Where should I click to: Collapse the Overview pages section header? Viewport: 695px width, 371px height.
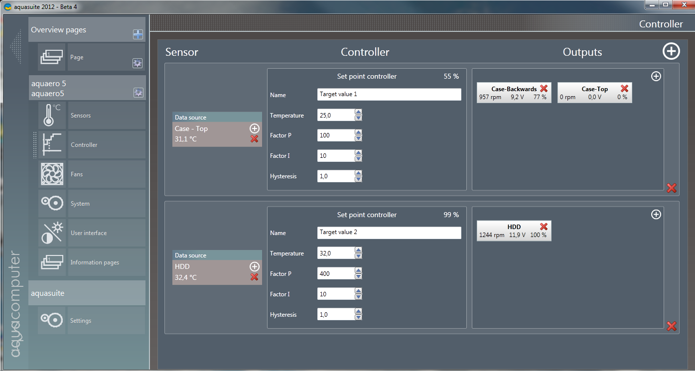pyautogui.click(x=80, y=30)
